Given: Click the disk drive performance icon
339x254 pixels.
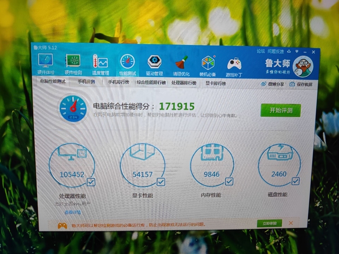Looking at the screenshot, I should (x=280, y=153).
